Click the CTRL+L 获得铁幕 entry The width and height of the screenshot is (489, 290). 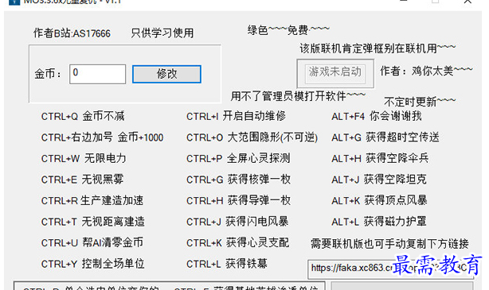[x=227, y=264]
